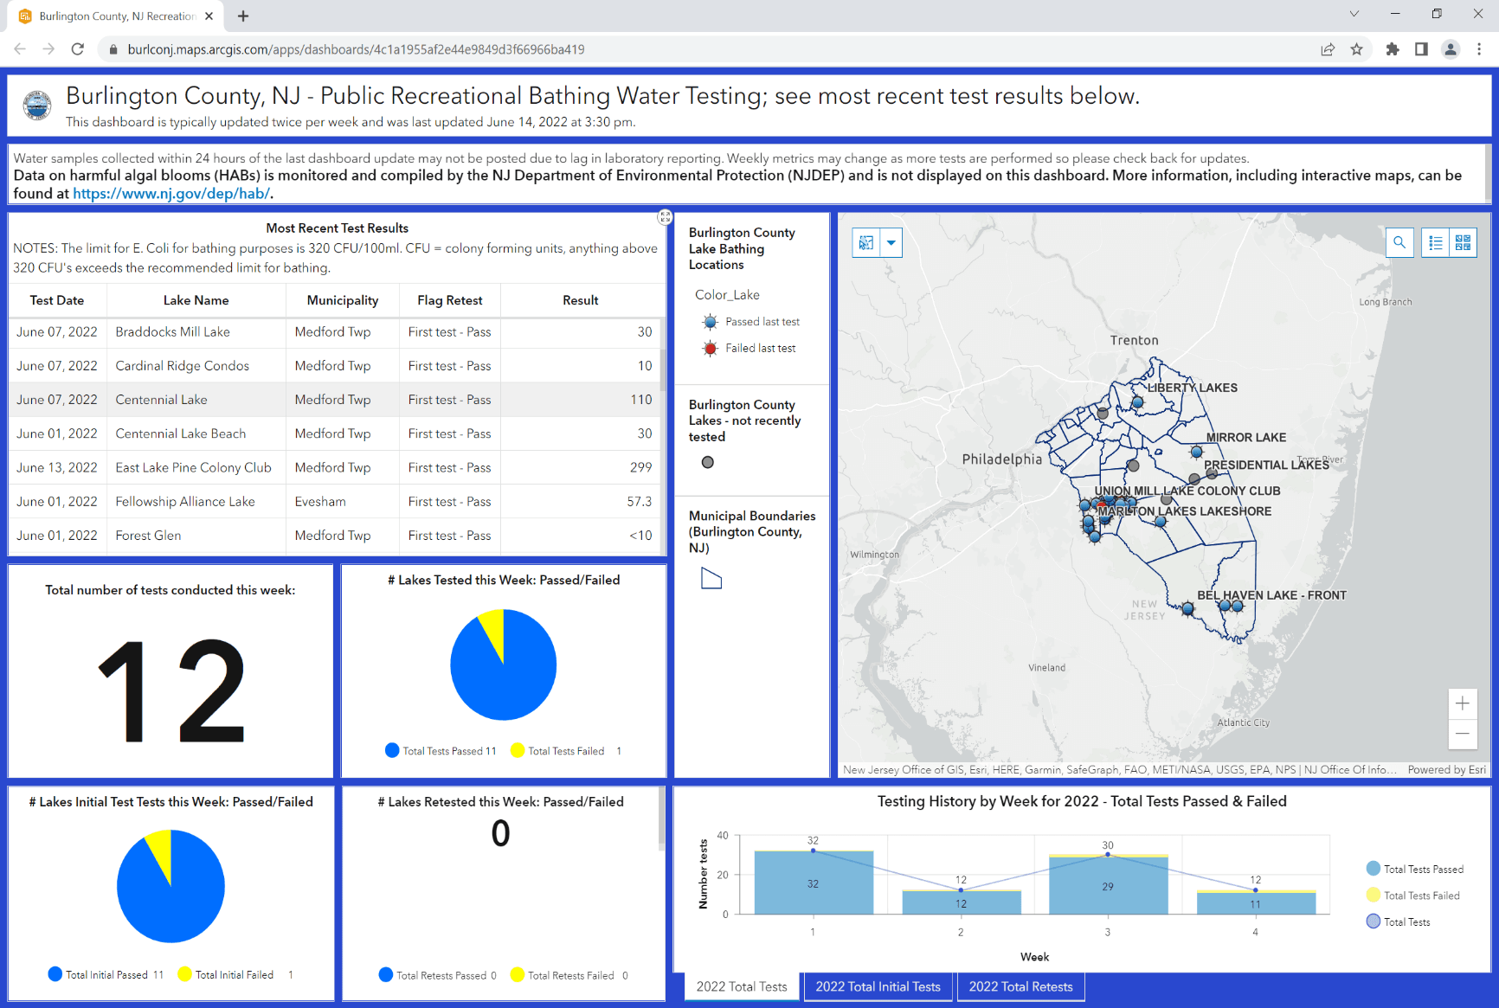Open the basemap gallery grid icon
This screenshot has height=1008, width=1499.
point(1463,243)
